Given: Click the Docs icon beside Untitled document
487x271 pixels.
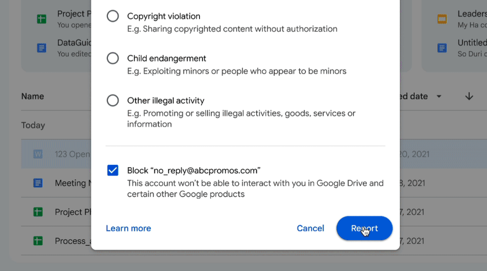Looking at the screenshot, I should click(442, 48).
